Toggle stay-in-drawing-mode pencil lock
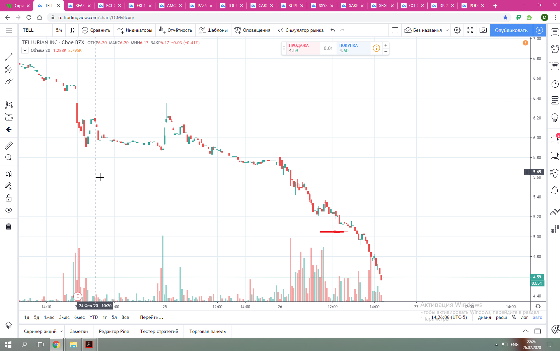This screenshot has width=560, height=351. click(9, 186)
